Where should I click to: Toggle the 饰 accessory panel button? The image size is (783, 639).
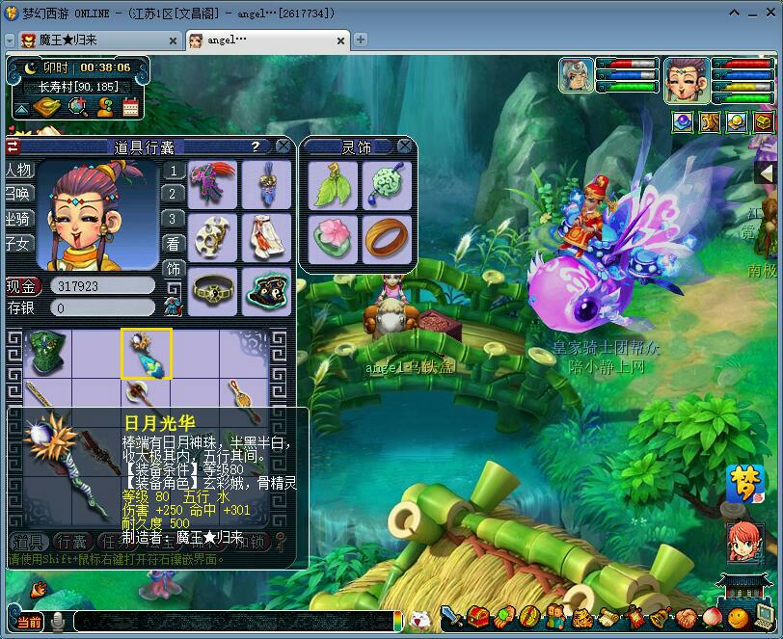[174, 269]
